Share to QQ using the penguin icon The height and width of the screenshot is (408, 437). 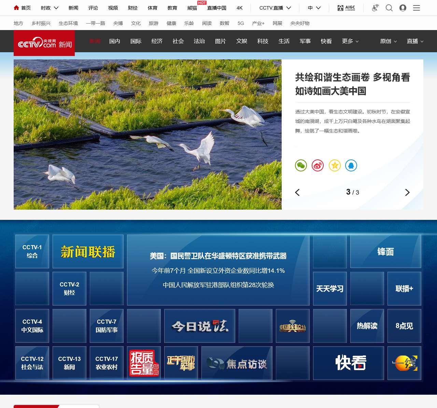tap(351, 166)
